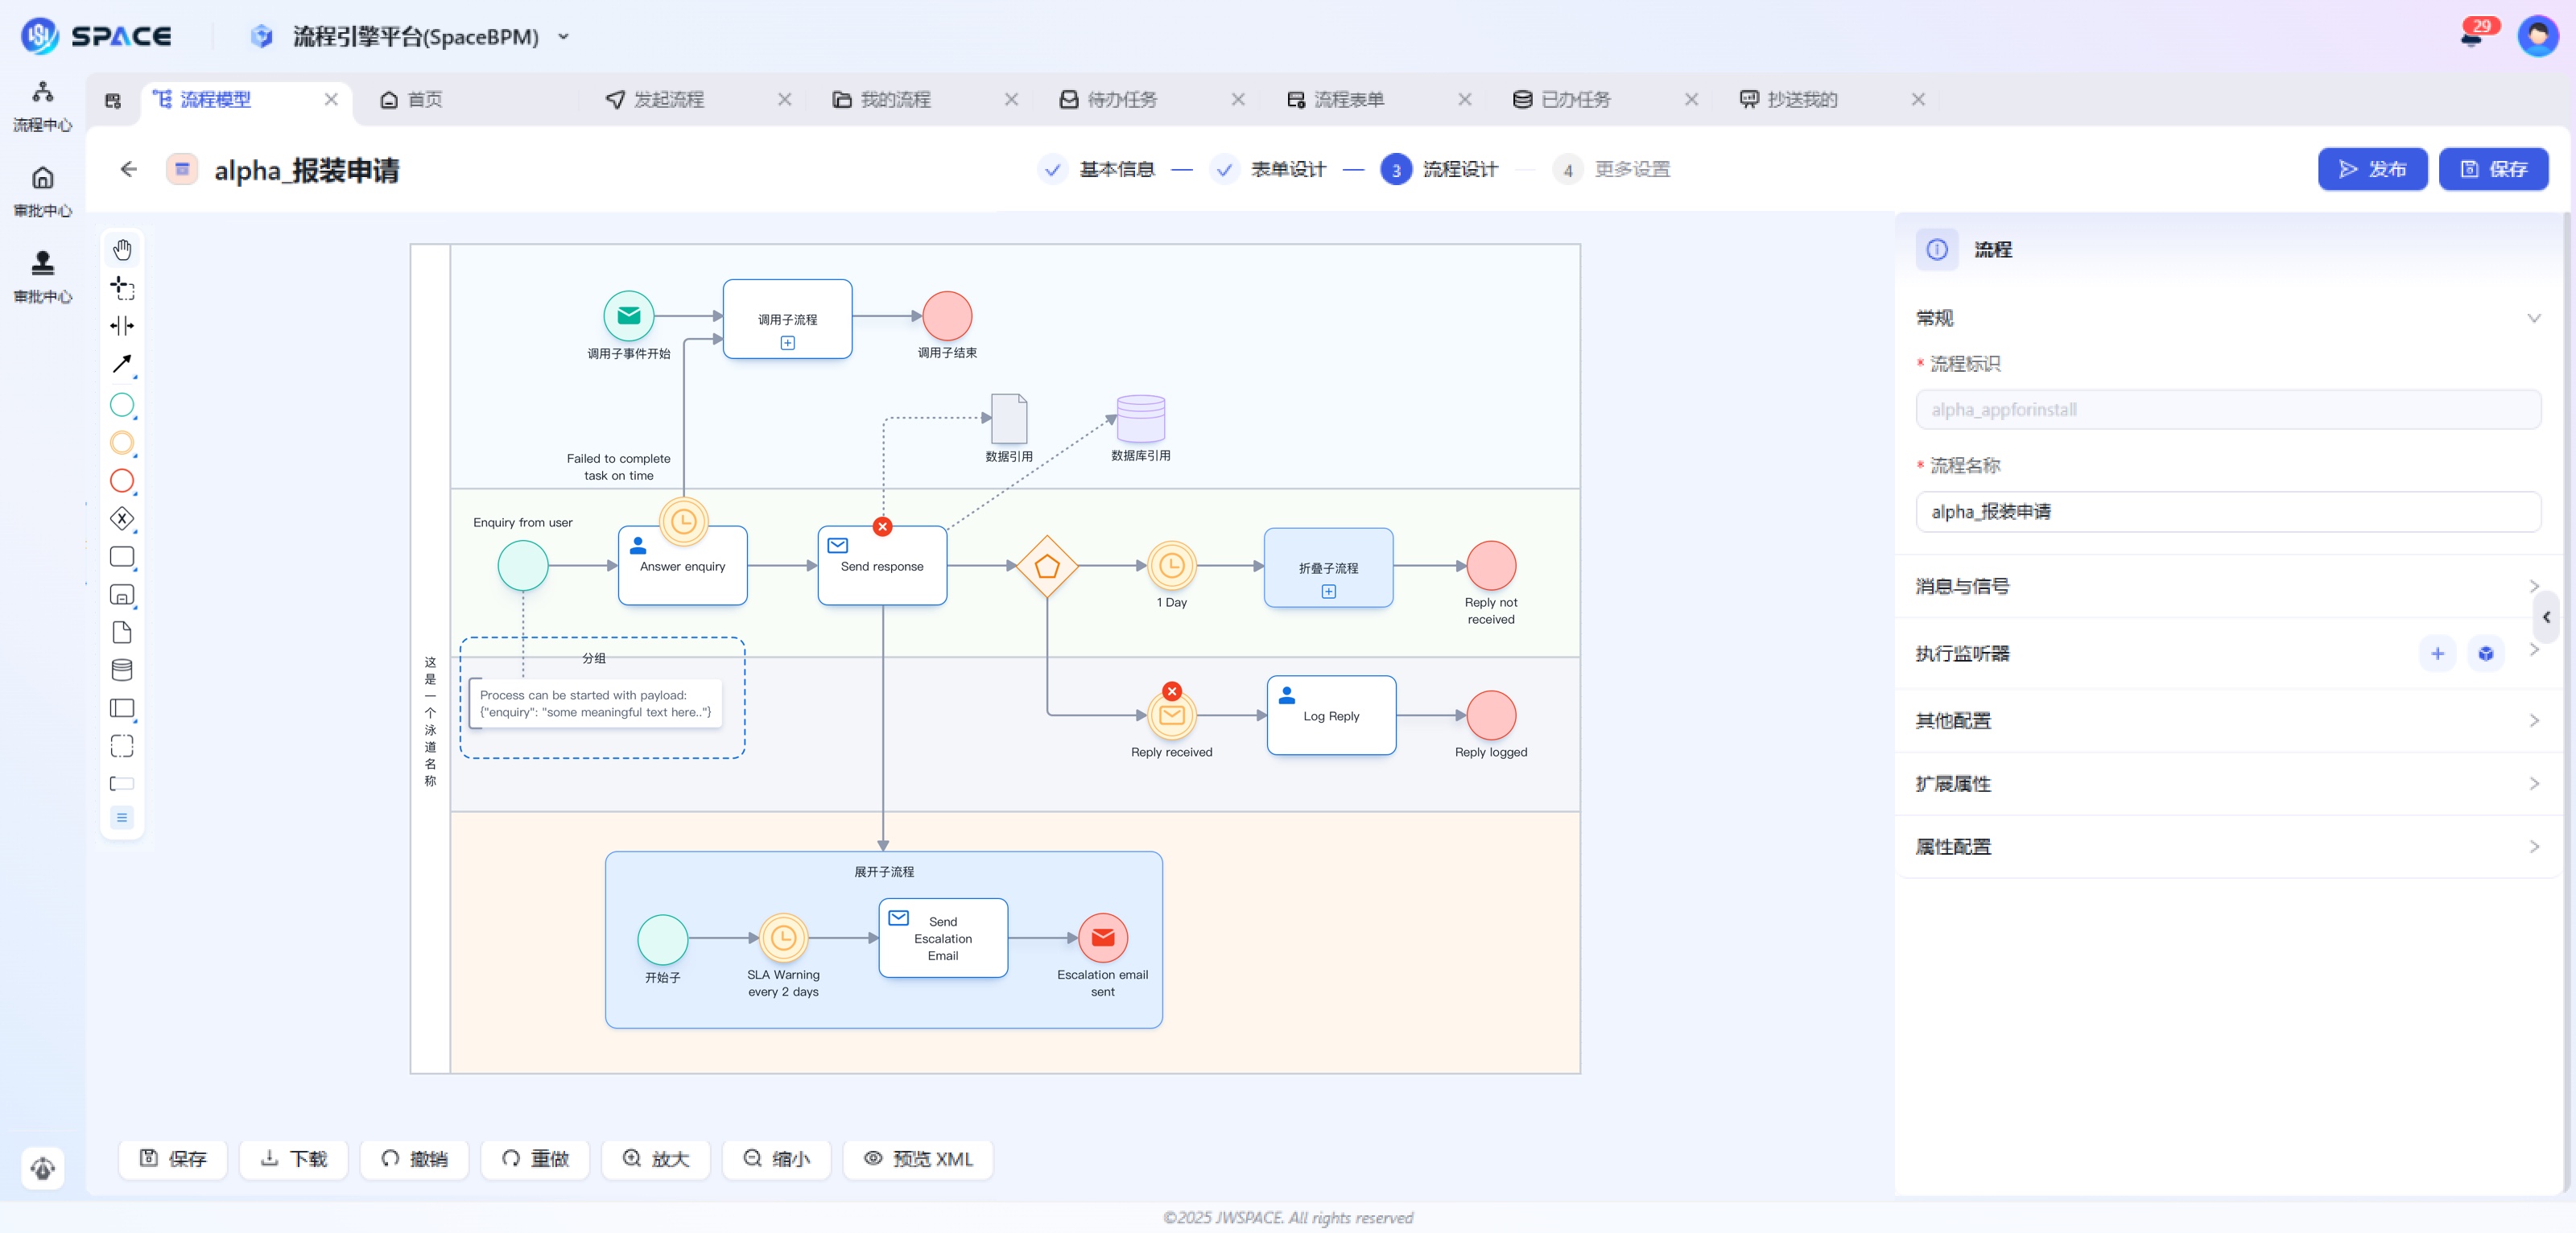Click the notification bell icon
This screenshot has height=1233, width=2576.
tap(2472, 37)
